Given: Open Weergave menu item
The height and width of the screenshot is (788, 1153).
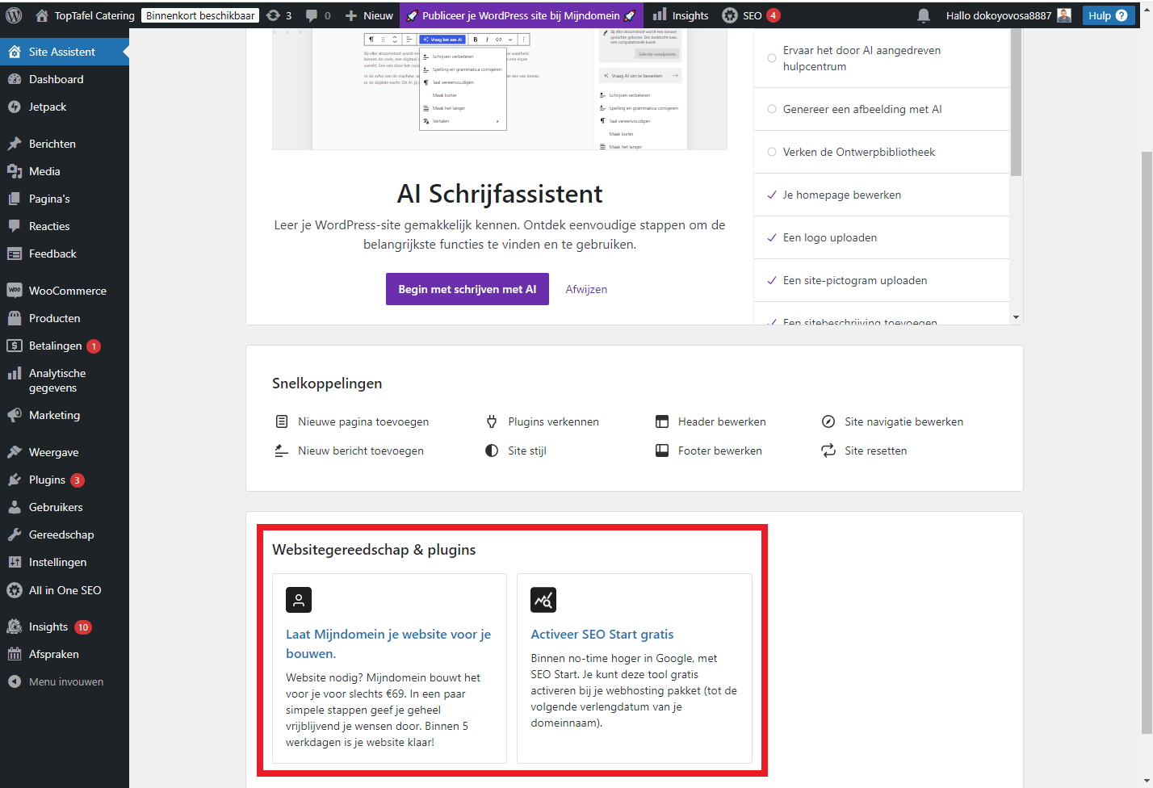Looking at the screenshot, I should click(x=65, y=452).
